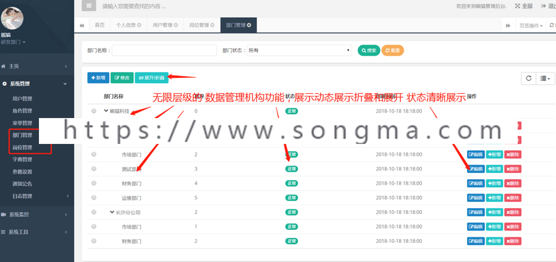Refresh the table with the circular arrow icon

pos(528,78)
